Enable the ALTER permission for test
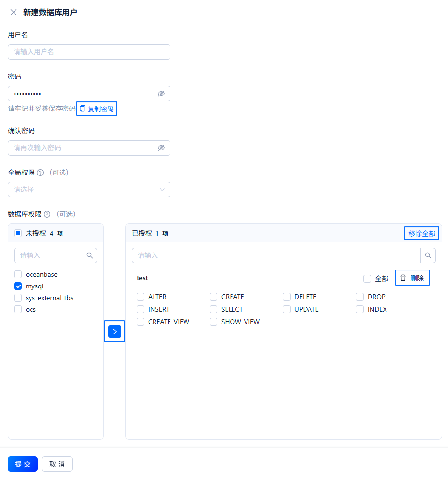 click(140, 297)
